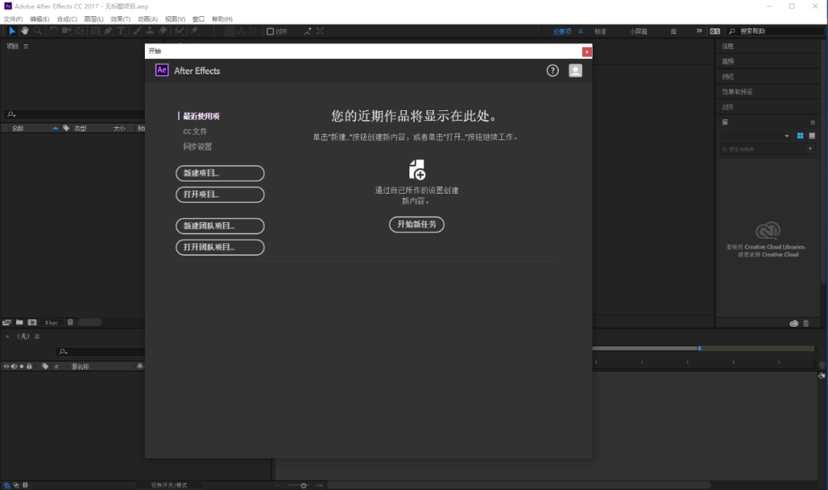Open the Project panel hamburger menu
Image resolution: width=828 pixels, height=490 pixels.
pyautogui.click(x=26, y=47)
